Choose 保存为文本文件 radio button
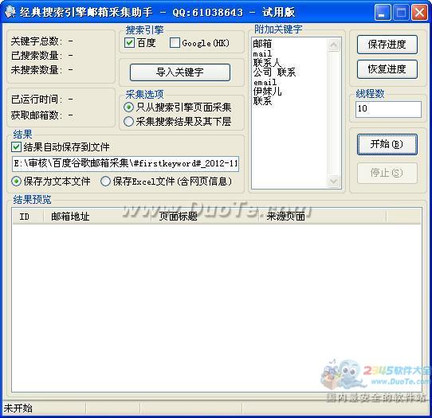Image resolution: width=432 pixels, height=418 pixels. [x=16, y=182]
